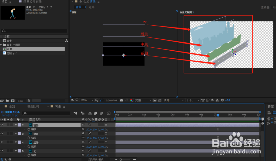276x161 pixels.
Task: Click the Project panel search field
Action: click(x=34, y=31)
